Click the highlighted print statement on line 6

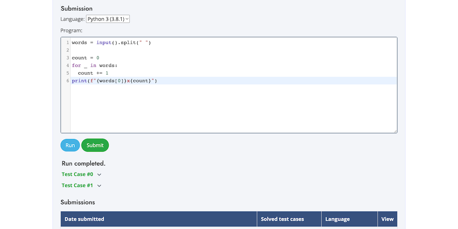tap(114, 81)
